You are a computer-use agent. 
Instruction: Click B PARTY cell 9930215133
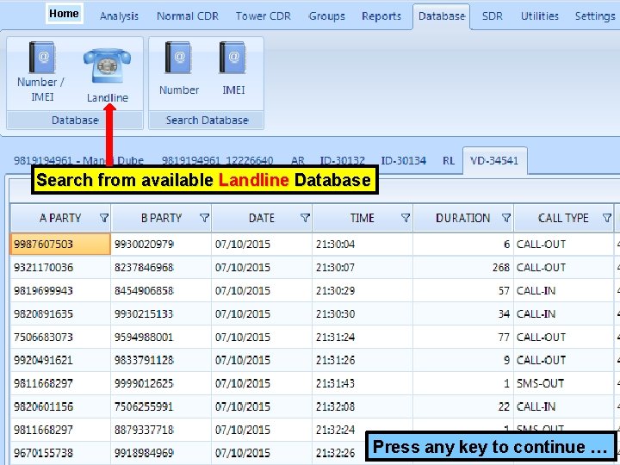[161, 313]
